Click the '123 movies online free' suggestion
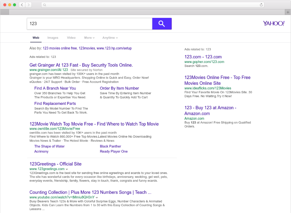 60,48
